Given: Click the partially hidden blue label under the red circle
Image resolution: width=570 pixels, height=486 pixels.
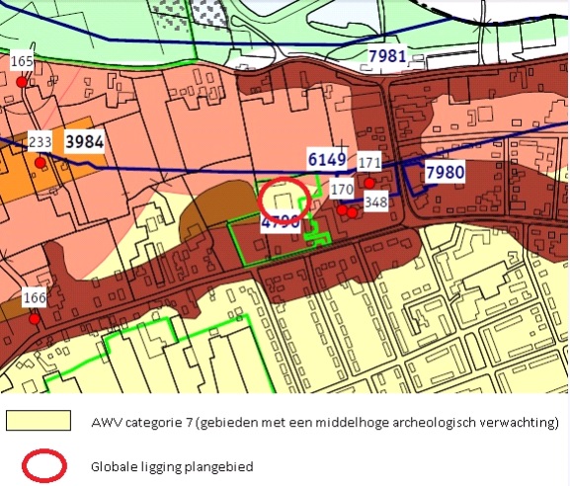Looking at the screenshot, I should [x=281, y=222].
